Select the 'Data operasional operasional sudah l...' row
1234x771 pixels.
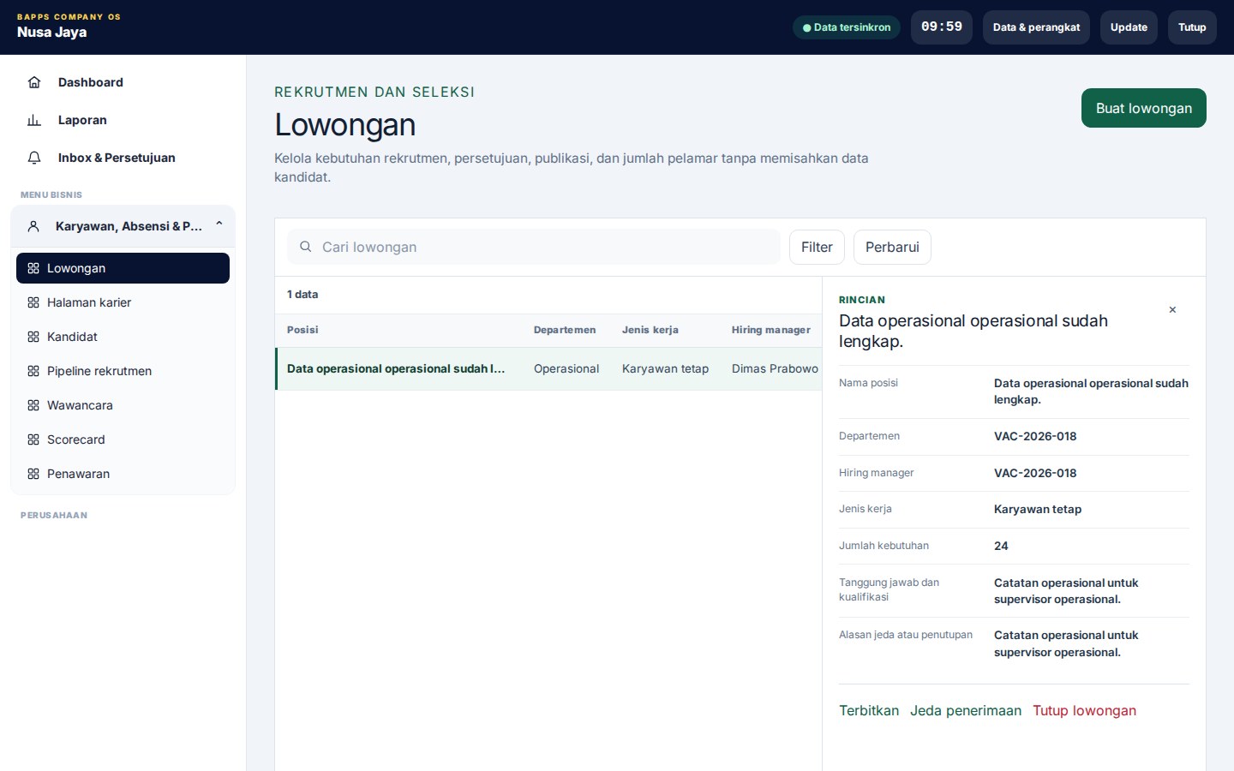pyautogui.click(x=548, y=368)
